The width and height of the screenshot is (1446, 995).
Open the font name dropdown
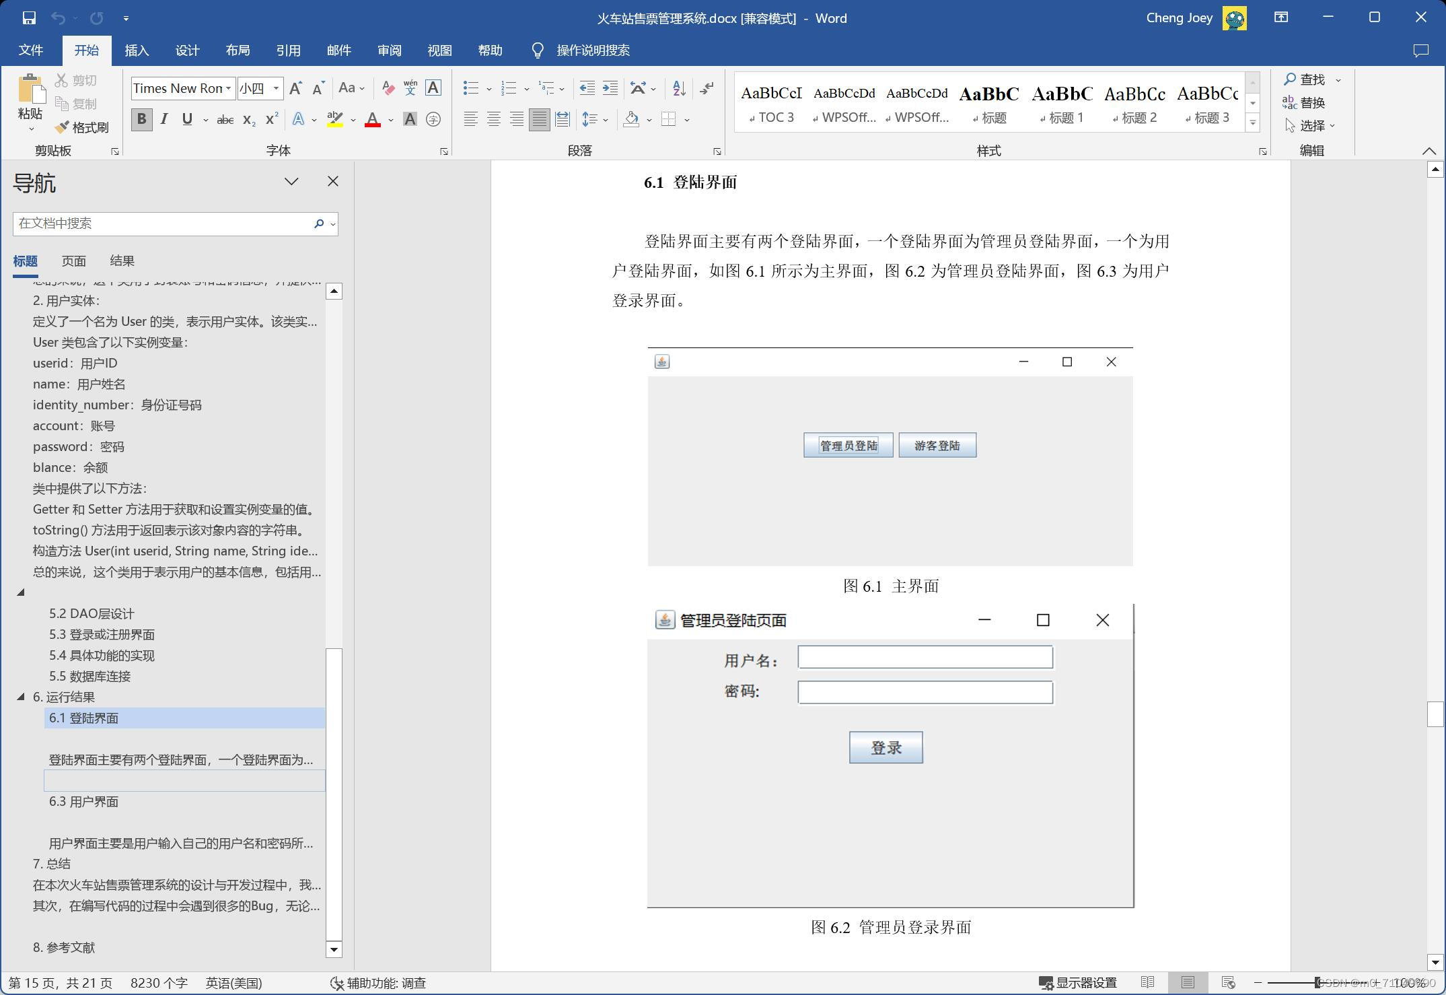(229, 88)
